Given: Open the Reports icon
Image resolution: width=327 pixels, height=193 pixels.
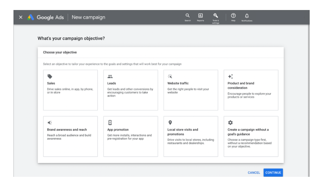Looking at the screenshot, I should click(200, 17).
